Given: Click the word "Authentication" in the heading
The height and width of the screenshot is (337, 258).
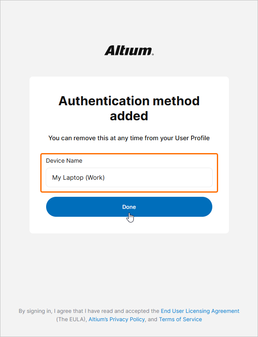Looking at the screenshot, I should pyautogui.click(x=104, y=101).
